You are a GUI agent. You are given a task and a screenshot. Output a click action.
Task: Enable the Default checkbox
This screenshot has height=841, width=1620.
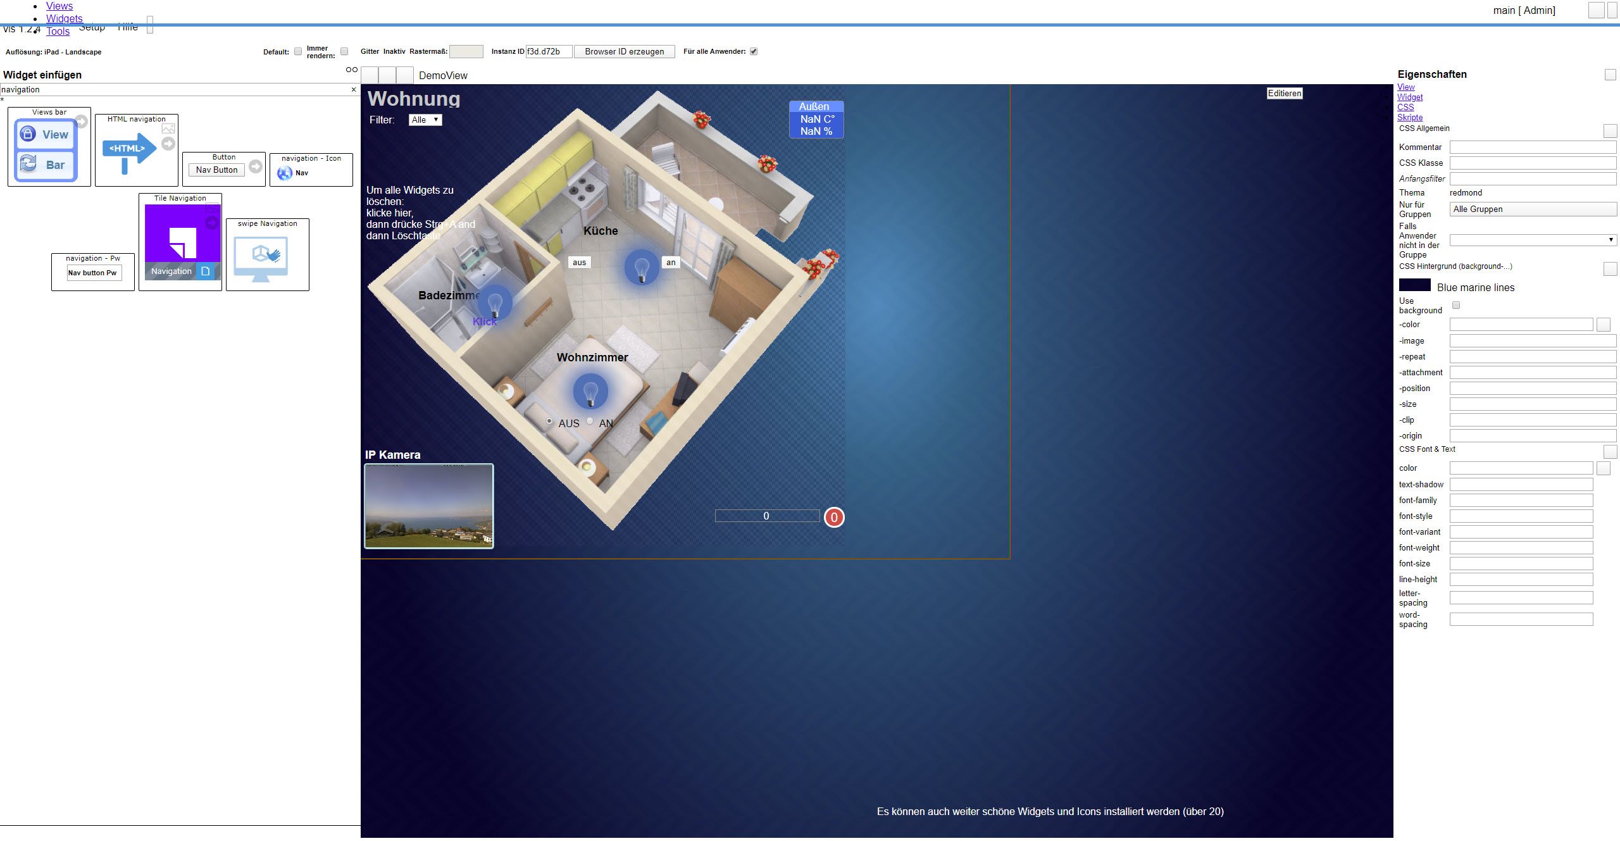coord(298,52)
